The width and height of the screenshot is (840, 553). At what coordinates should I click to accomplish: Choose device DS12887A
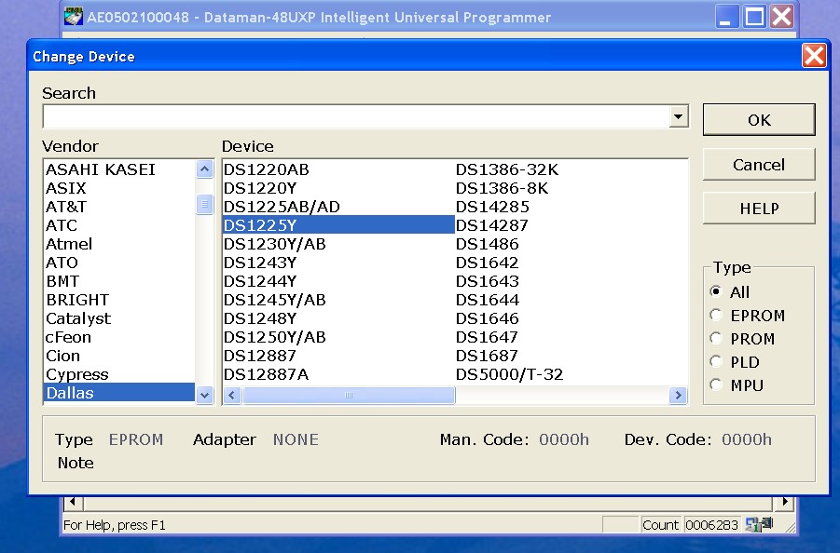tap(338, 374)
